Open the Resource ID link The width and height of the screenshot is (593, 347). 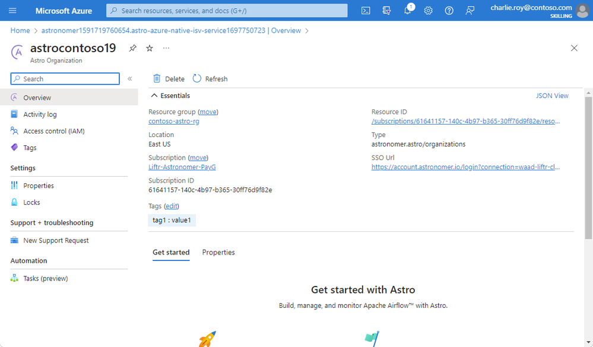465,122
